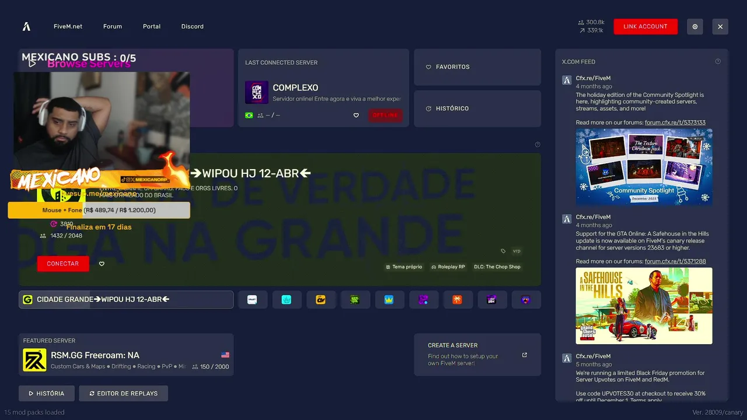This screenshot has height=420, width=747.
Task: Click the 15 mod packs loaded status
Action: [x=34, y=412]
